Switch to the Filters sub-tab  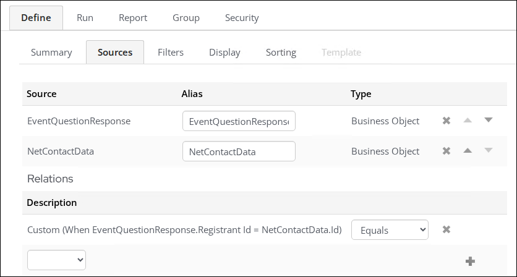[x=171, y=53]
